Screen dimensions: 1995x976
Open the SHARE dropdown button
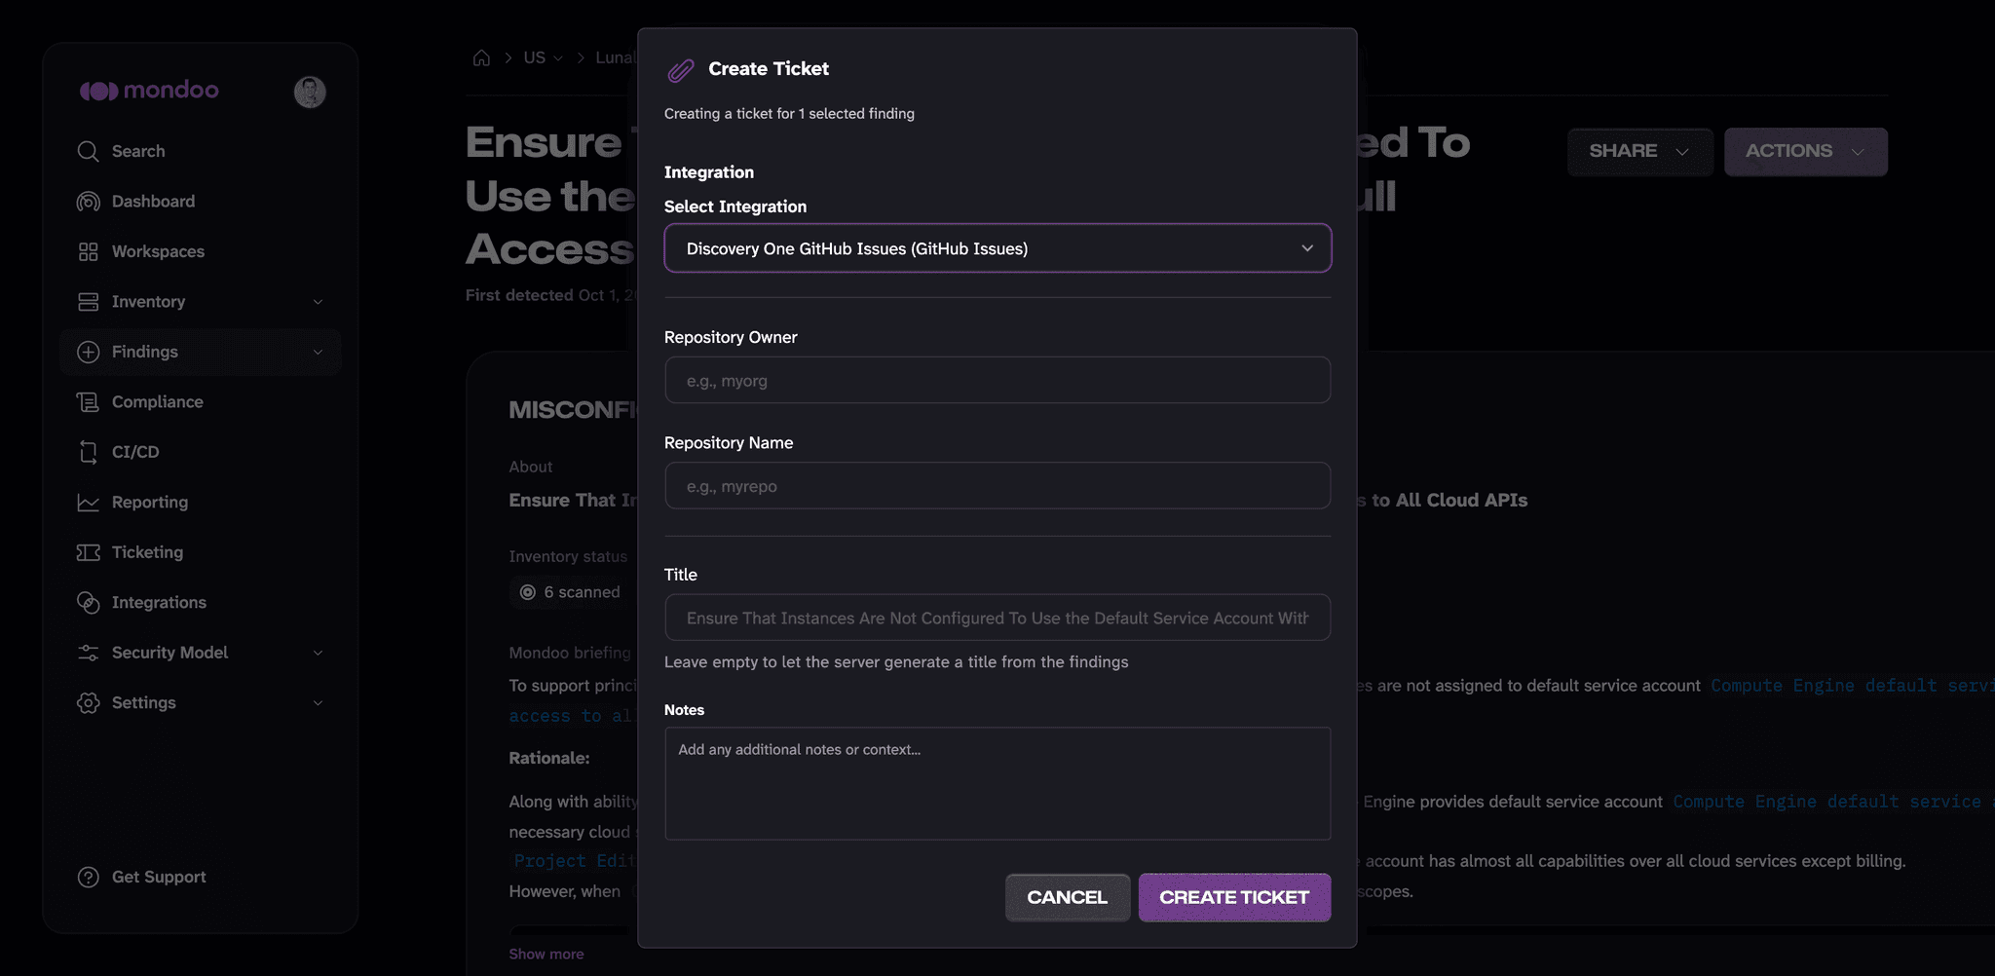pyautogui.click(x=1639, y=151)
